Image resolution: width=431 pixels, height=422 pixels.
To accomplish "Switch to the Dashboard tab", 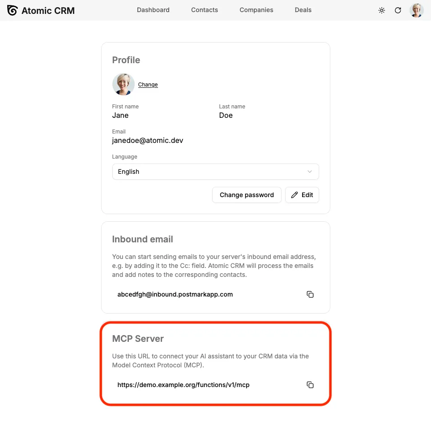I will coord(153,10).
